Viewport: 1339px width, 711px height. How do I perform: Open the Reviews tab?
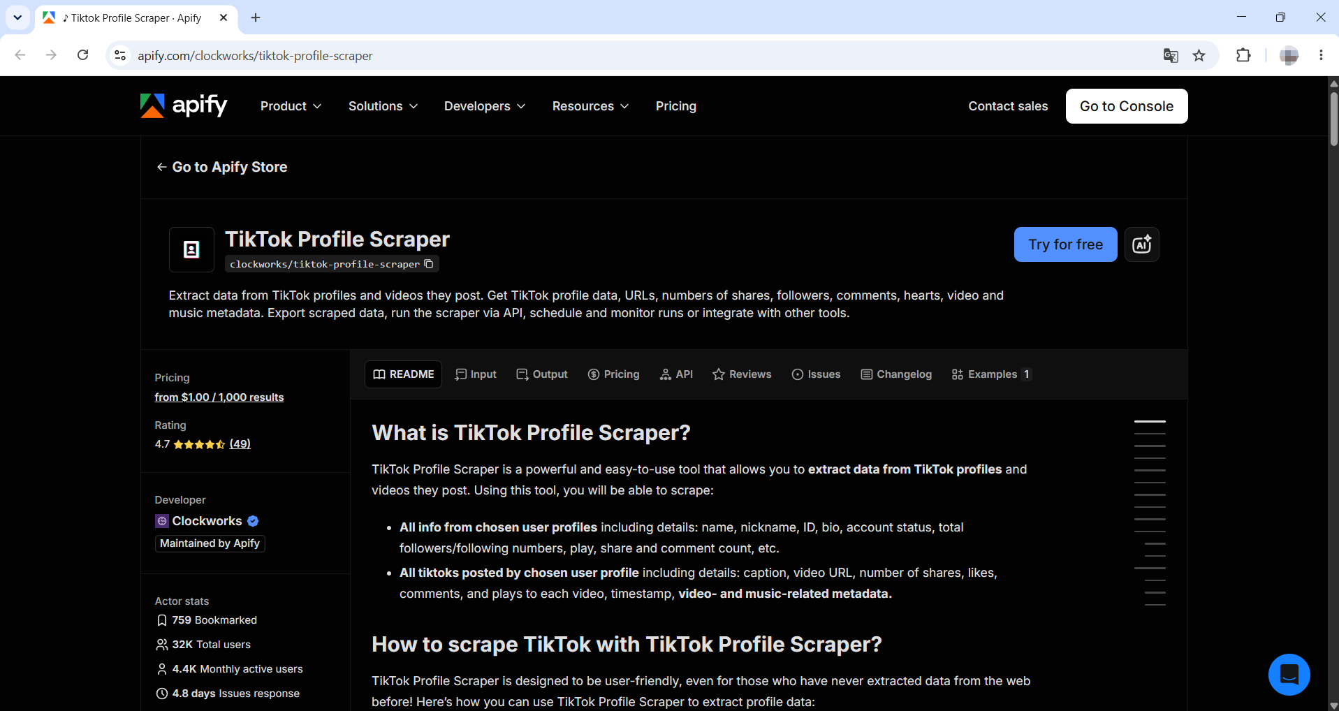click(742, 374)
